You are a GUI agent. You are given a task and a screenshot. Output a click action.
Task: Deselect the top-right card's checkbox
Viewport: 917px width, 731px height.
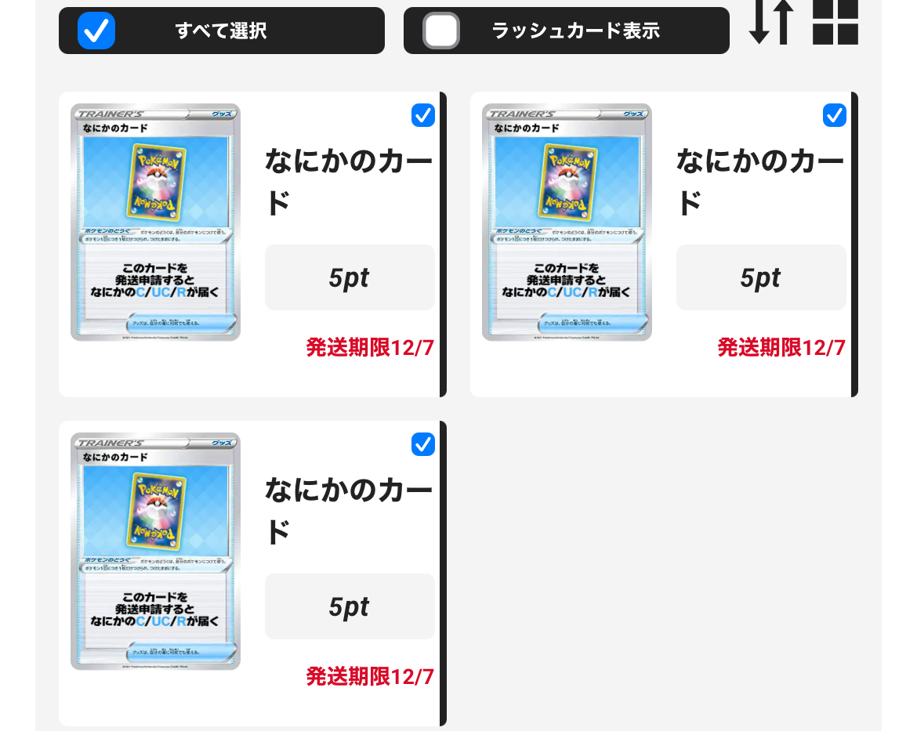pos(835,115)
